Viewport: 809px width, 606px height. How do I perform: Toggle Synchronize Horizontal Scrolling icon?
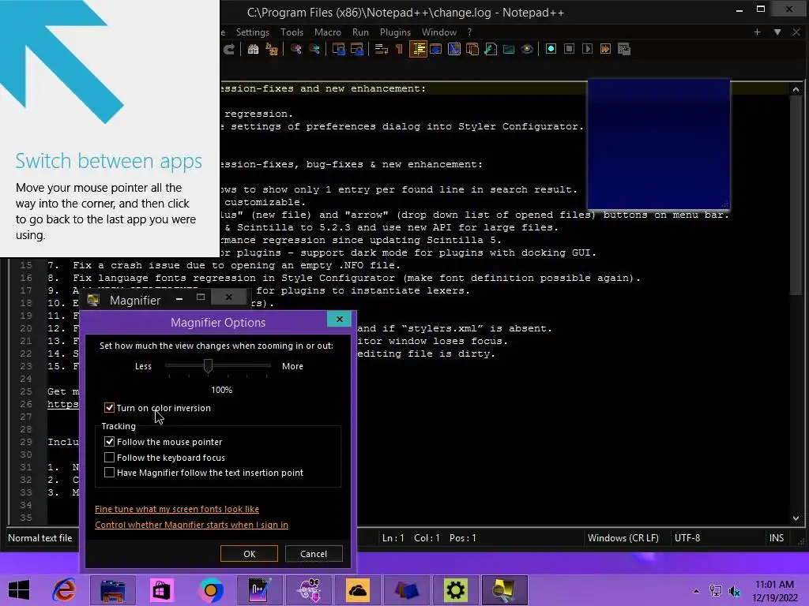click(357, 49)
